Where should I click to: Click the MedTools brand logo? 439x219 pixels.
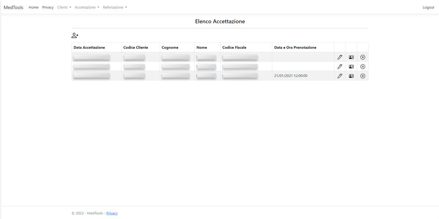point(13,7)
